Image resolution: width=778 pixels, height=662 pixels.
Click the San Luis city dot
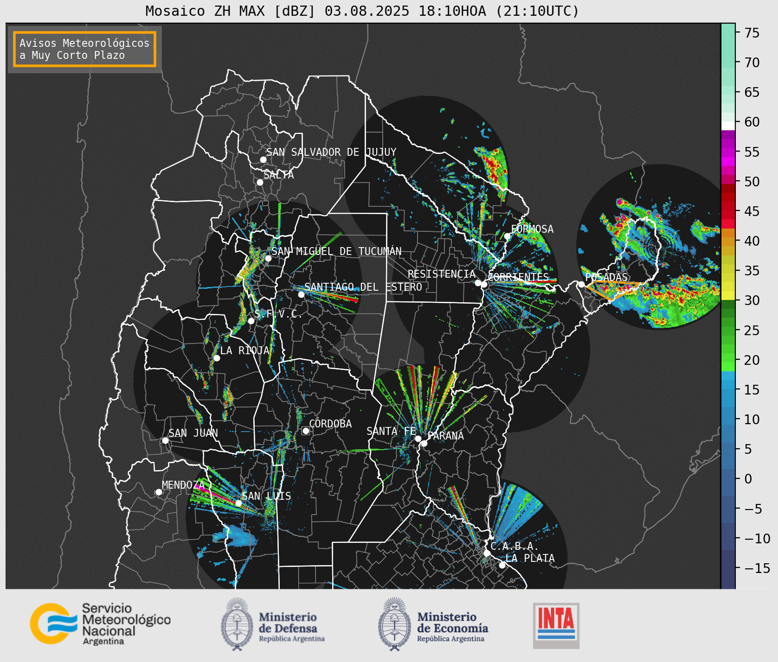238,503
